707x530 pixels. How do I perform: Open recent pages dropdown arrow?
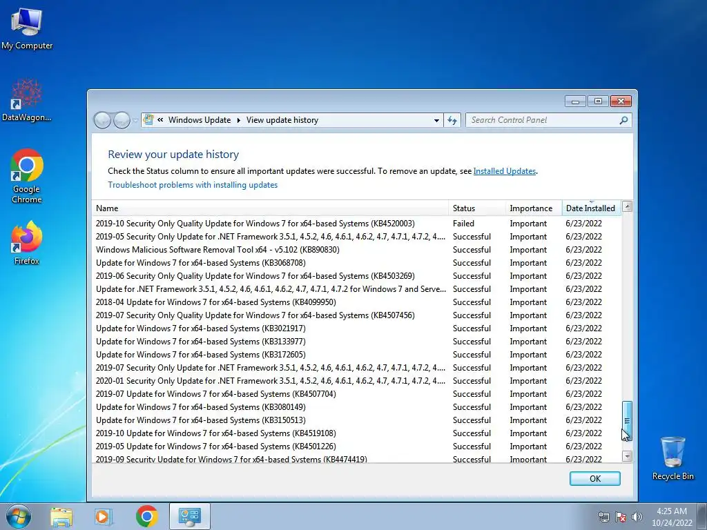click(136, 121)
